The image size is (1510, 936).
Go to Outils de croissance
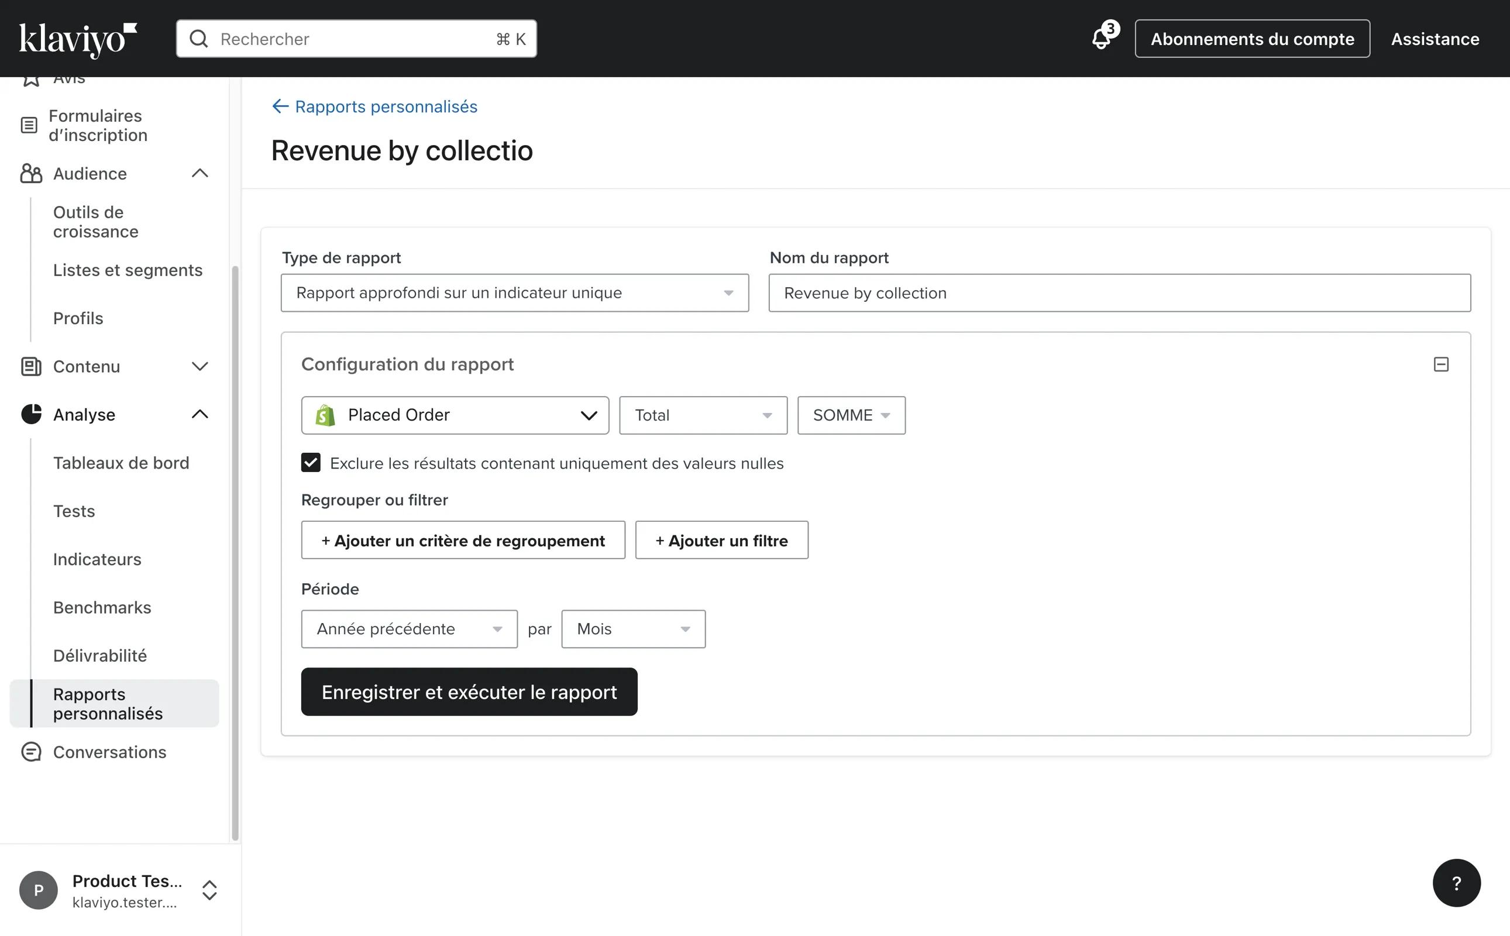(x=96, y=222)
